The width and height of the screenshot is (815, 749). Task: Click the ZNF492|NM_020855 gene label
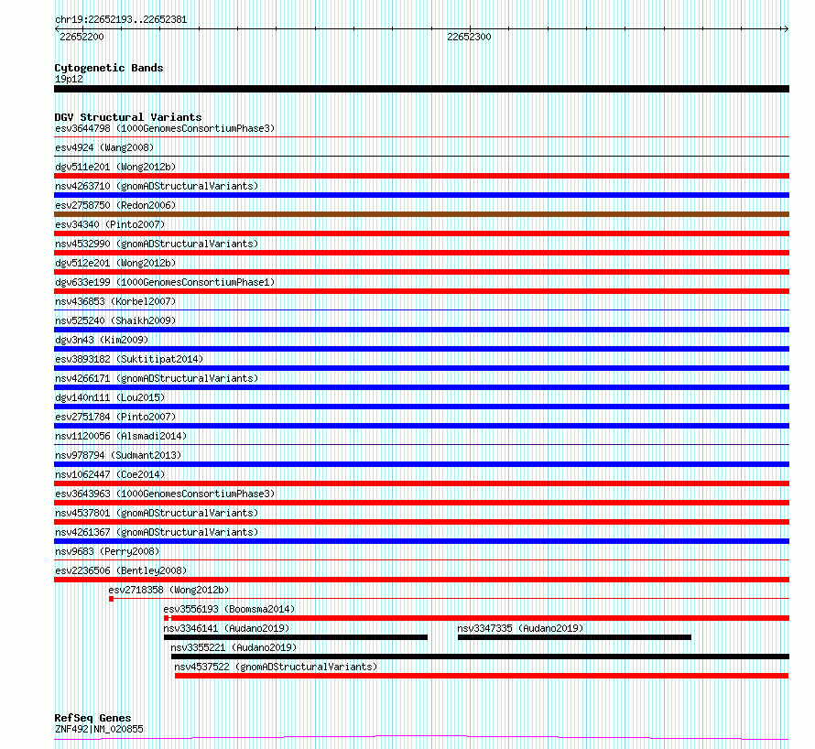point(99,729)
